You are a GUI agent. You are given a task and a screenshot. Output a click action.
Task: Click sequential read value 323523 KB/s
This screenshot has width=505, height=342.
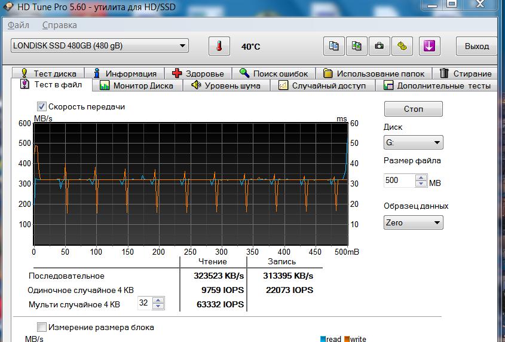click(219, 276)
